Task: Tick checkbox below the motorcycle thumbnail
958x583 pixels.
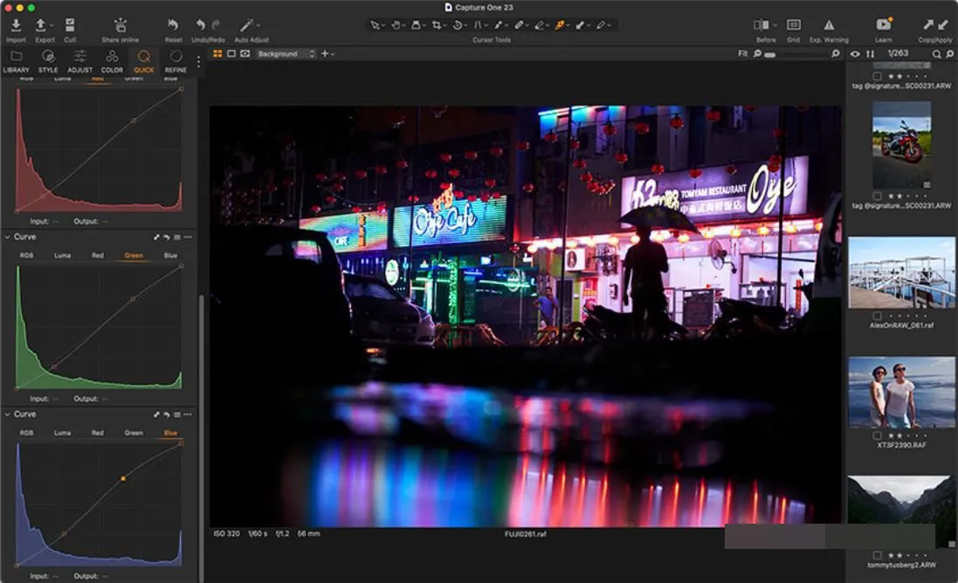Action: pos(878,196)
